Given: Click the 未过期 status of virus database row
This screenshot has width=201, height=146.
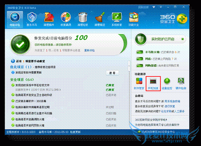Looking at the screenshot, I should [x=110, y=107].
